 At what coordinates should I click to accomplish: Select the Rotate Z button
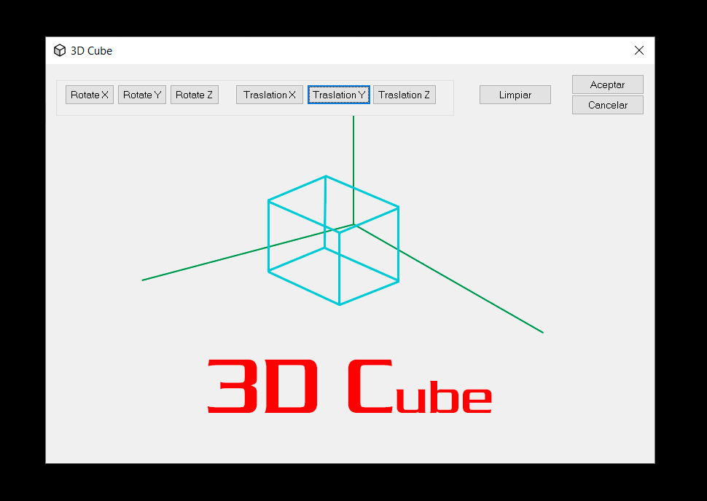195,95
